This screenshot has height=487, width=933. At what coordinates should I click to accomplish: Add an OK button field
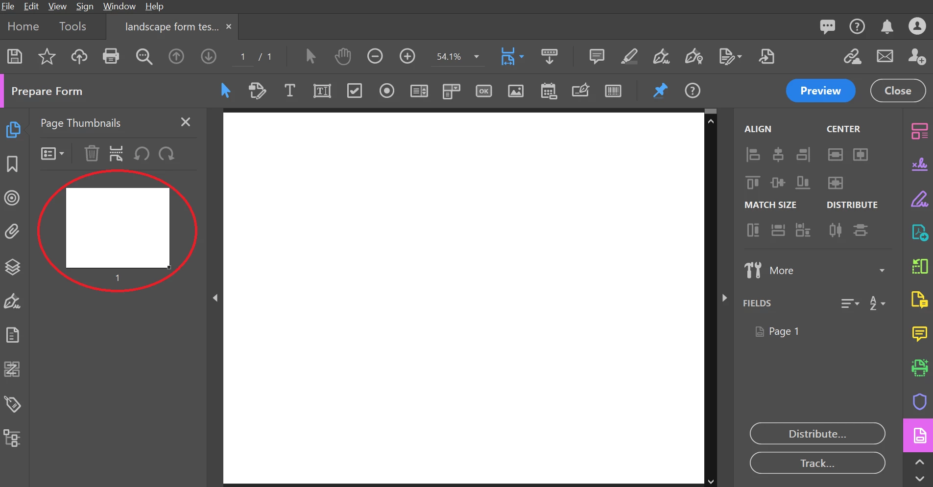pos(484,91)
